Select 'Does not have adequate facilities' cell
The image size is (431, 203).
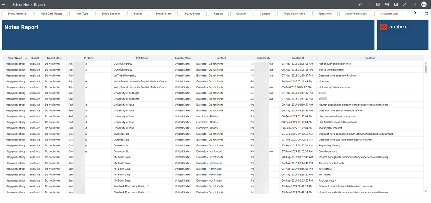coord(370,76)
